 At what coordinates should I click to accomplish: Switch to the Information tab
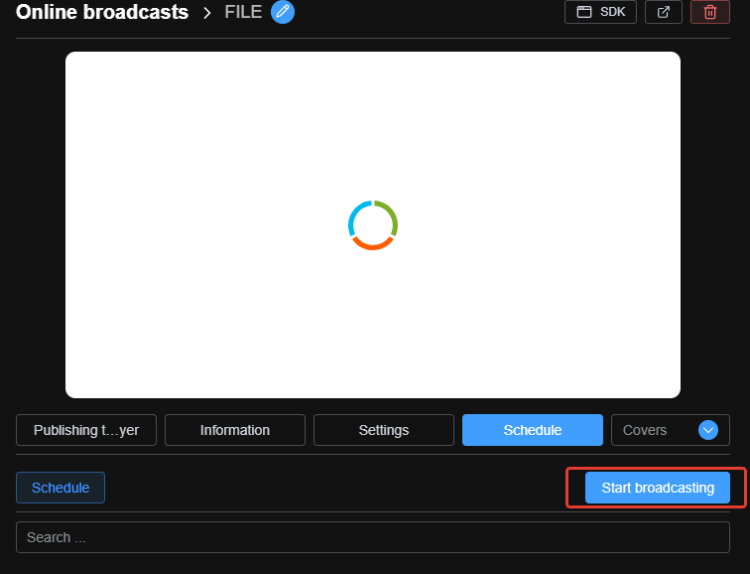pyautogui.click(x=235, y=430)
